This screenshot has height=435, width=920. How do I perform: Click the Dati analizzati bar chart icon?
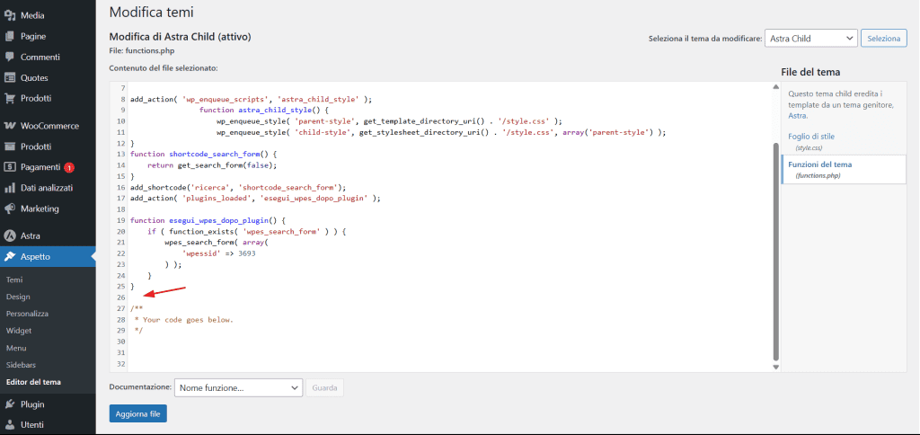pos(9,188)
